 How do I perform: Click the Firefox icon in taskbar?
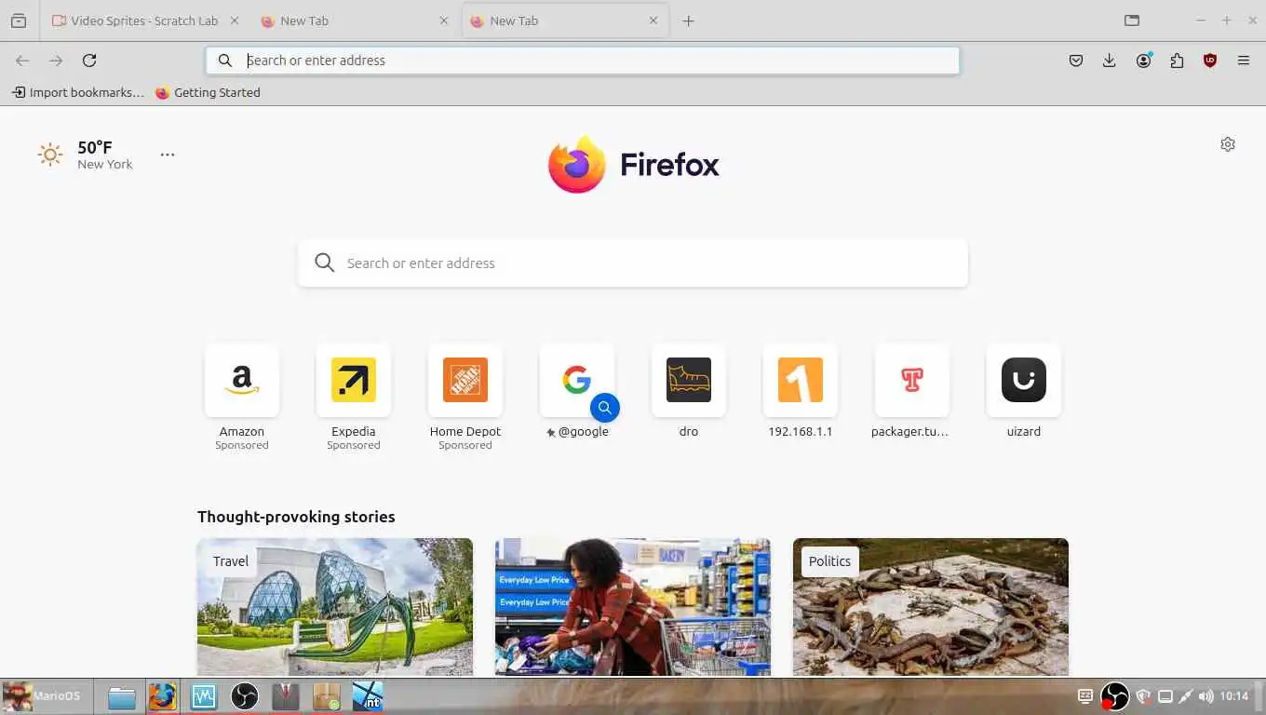pyautogui.click(x=163, y=697)
